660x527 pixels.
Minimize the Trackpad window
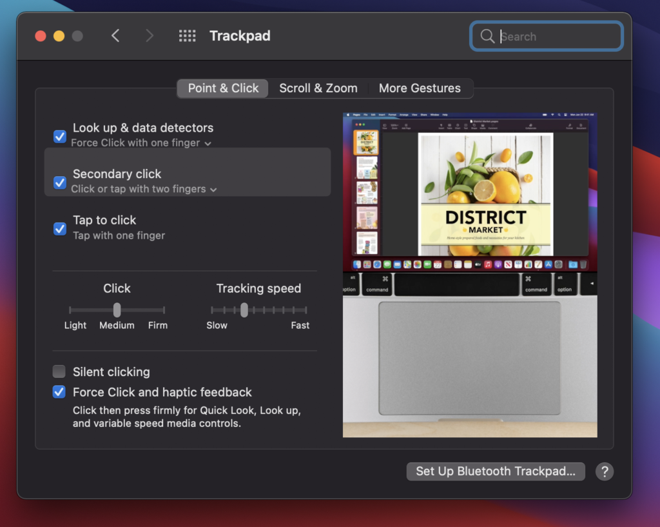(59, 36)
